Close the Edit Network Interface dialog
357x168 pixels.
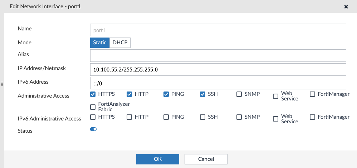346,7
